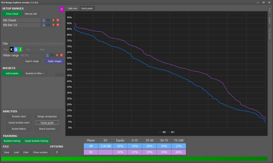Click the red icon in Villain range row
Viewport: 273px width, 163px height.
(61, 55)
